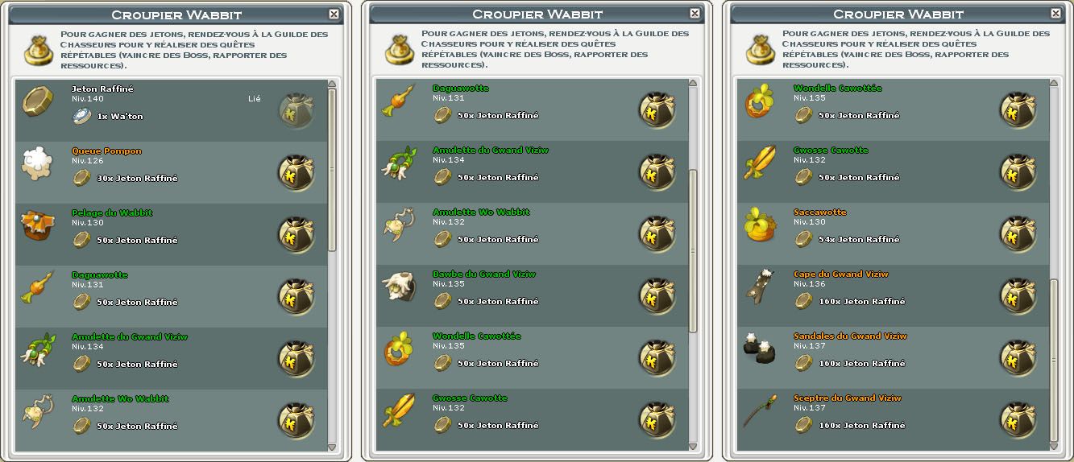Click the buy bag for Cape du Gwand Viziw
The width and height of the screenshot is (1074, 462).
[1018, 295]
